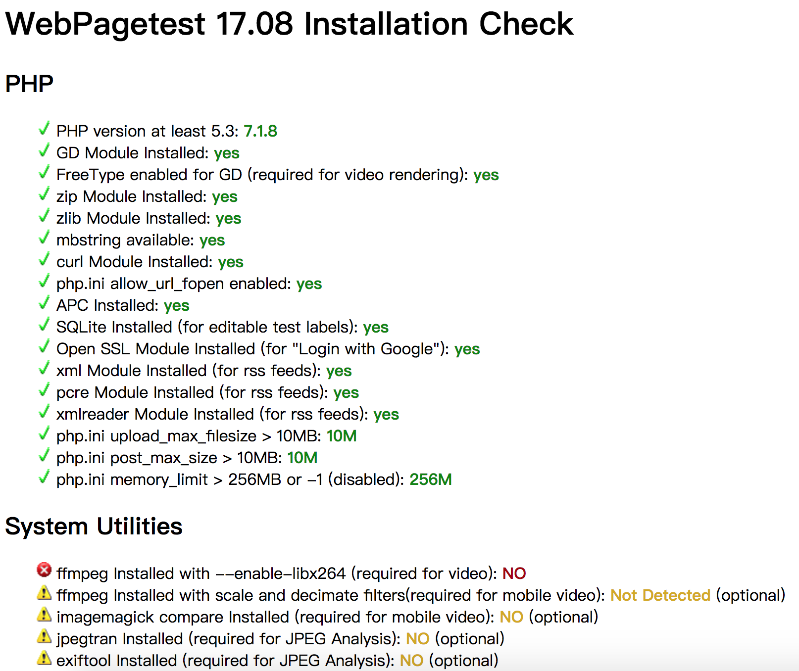Click the yes value for curl Module Installed

coord(231,262)
